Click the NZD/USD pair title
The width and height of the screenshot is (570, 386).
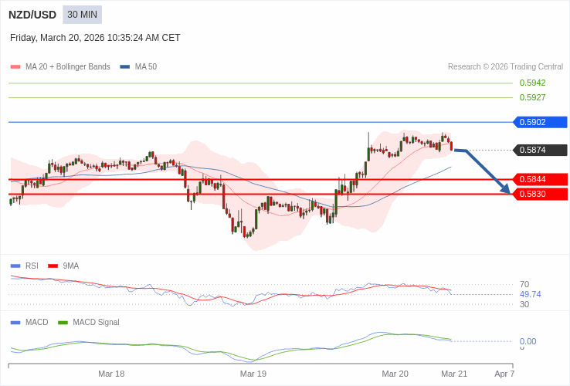pos(32,15)
